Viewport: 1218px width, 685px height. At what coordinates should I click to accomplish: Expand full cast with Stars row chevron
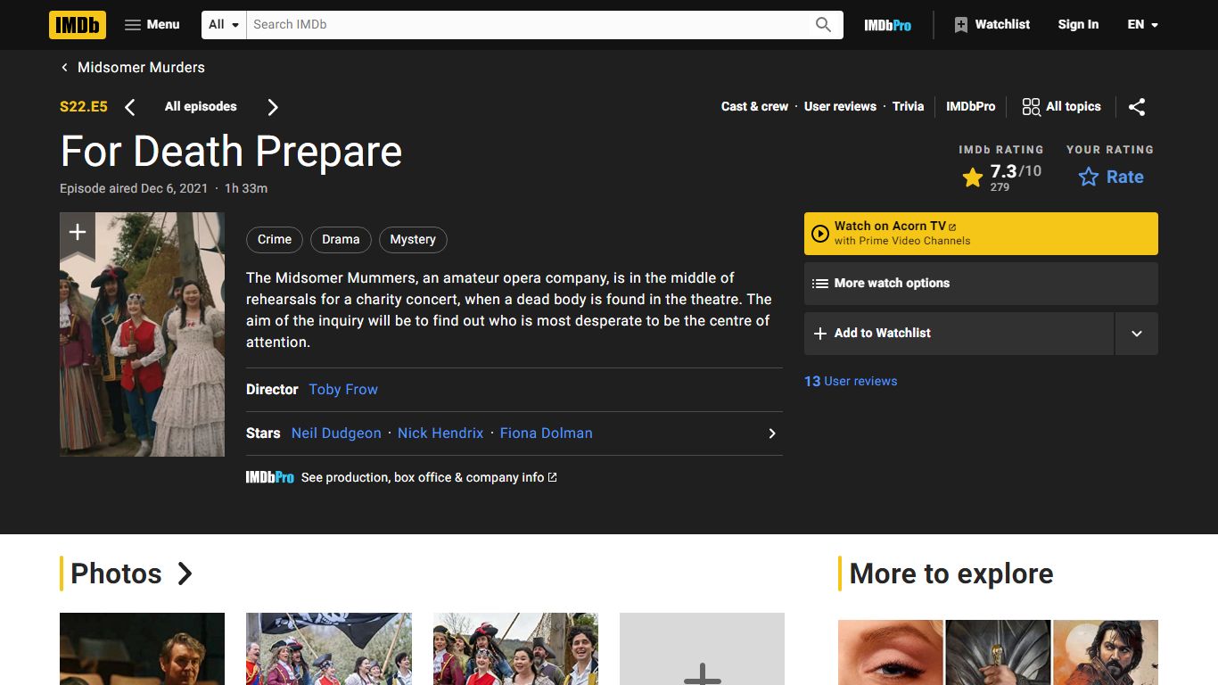click(772, 433)
